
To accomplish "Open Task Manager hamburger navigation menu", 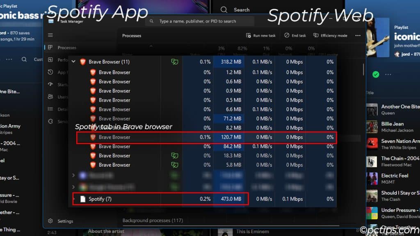I will 50,35.
